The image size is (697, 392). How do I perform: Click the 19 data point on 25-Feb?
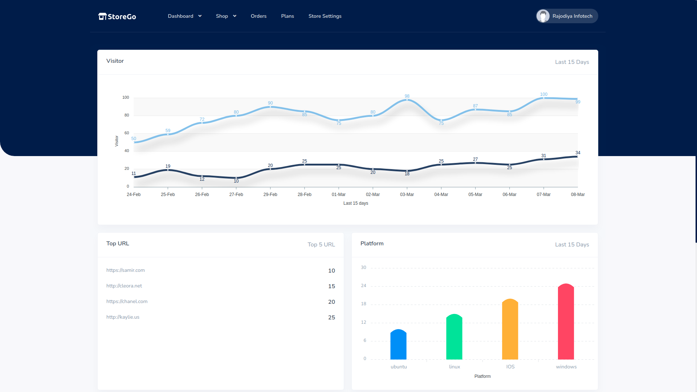click(x=168, y=170)
